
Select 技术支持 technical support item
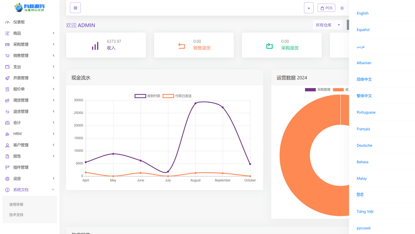[x=16, y=215]
